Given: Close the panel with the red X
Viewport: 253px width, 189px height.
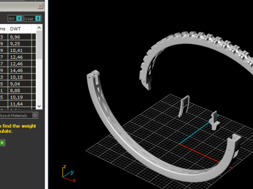Looking at the screenshot, I should point(40,6).
